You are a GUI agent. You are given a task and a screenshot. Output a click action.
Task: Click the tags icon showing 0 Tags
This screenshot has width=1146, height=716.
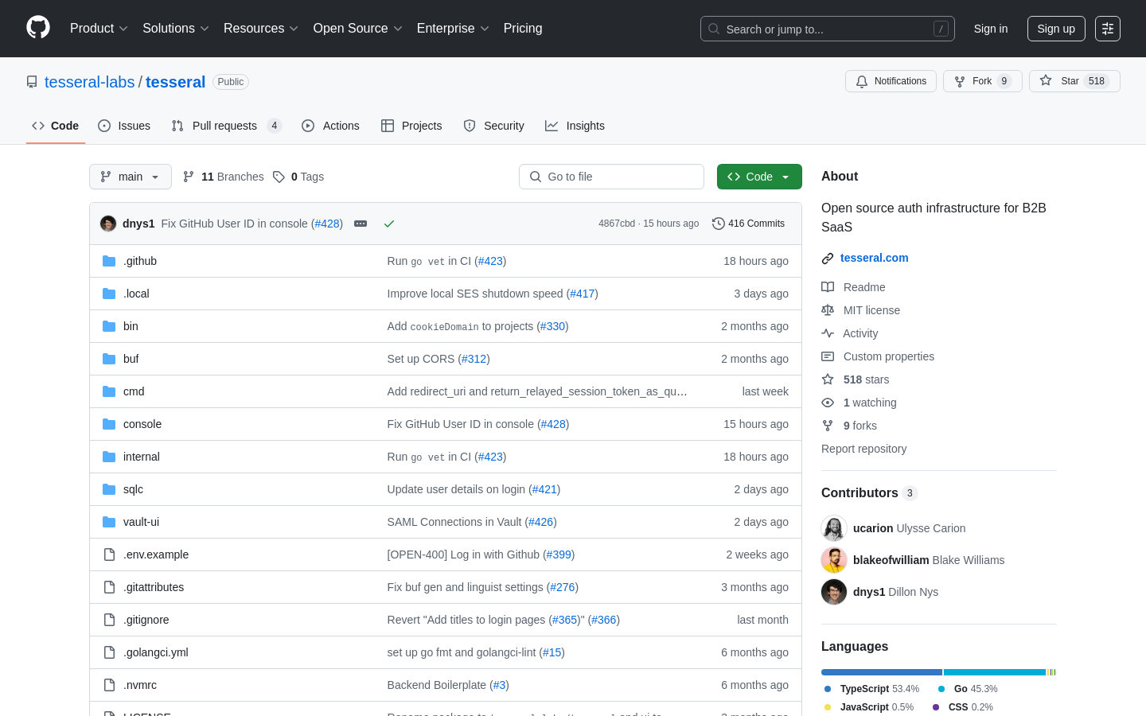279,177
